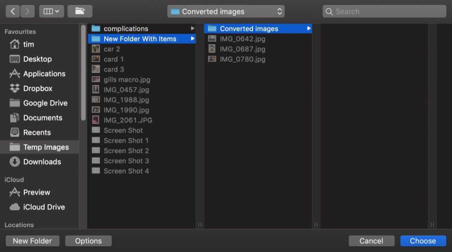The height and width of the screenshot is (252, 452).
Task: Open the Dropbox sidebar location
Action: point(38,89)
